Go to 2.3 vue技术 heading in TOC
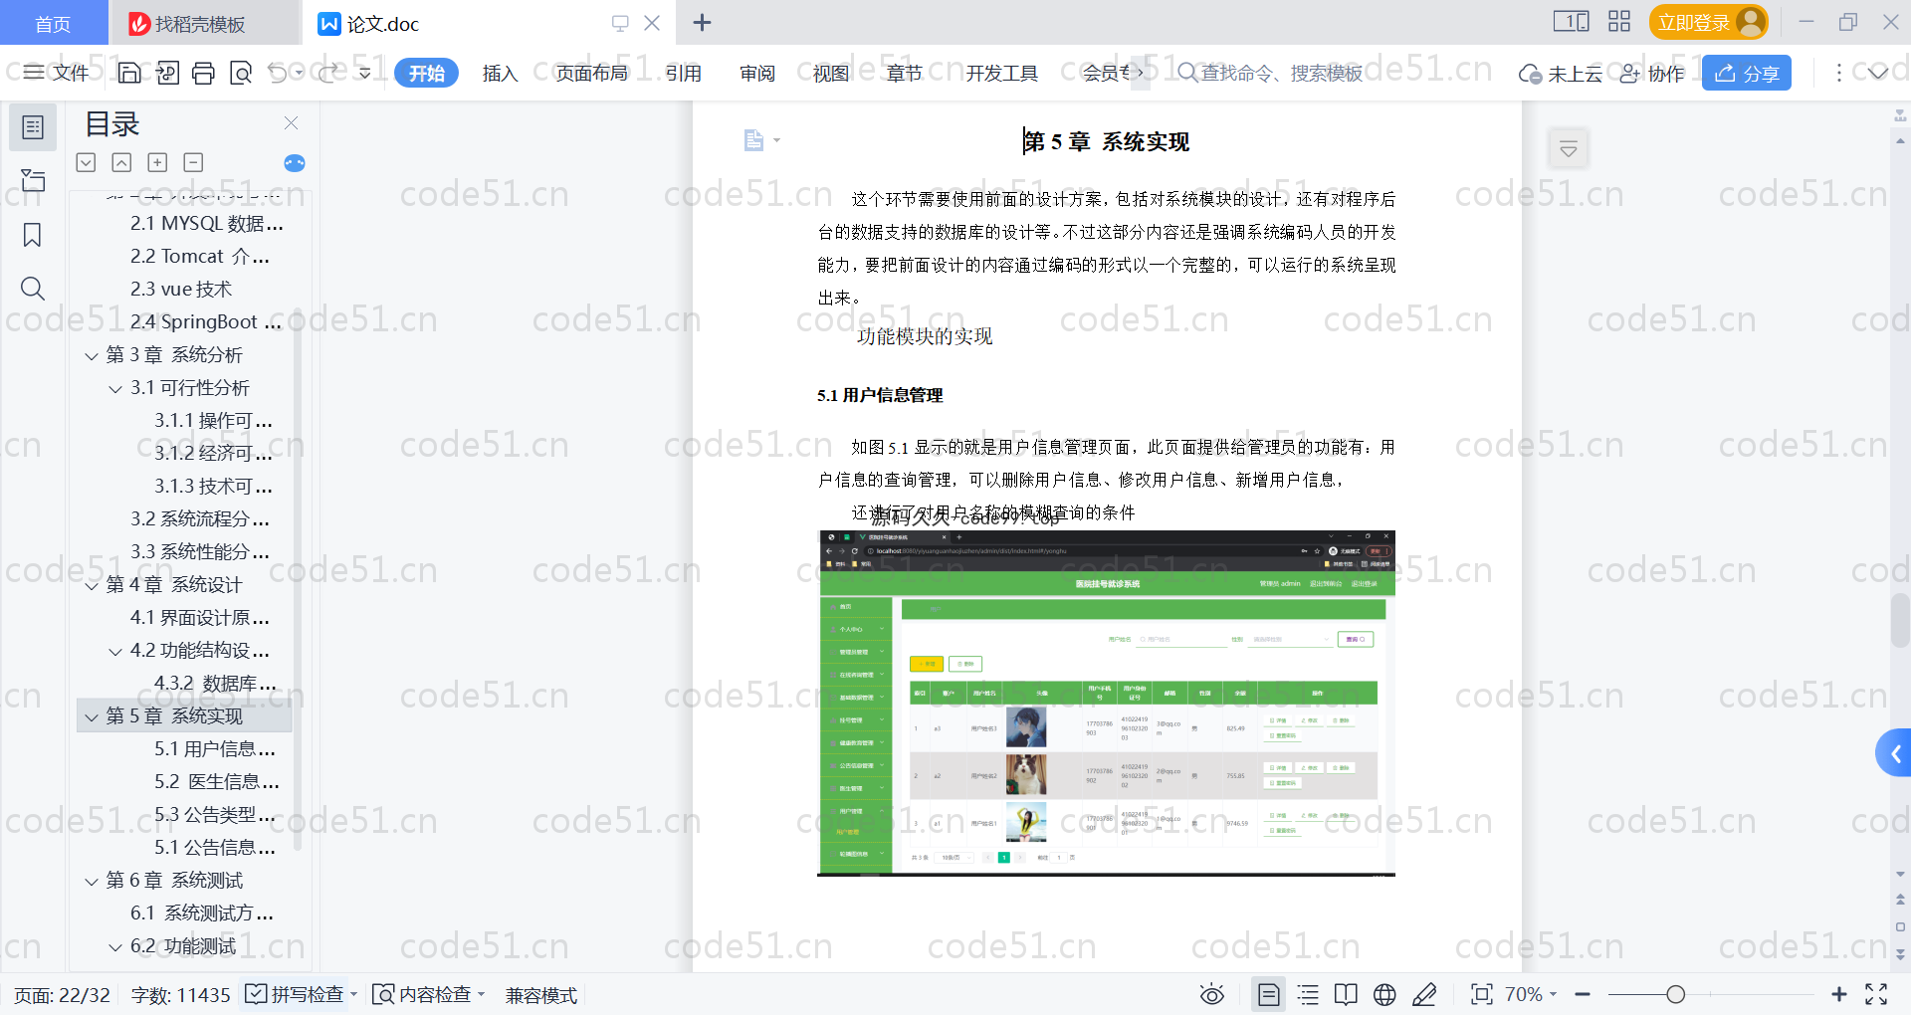The image size is (1911, 1015). (x=181, y=290)
